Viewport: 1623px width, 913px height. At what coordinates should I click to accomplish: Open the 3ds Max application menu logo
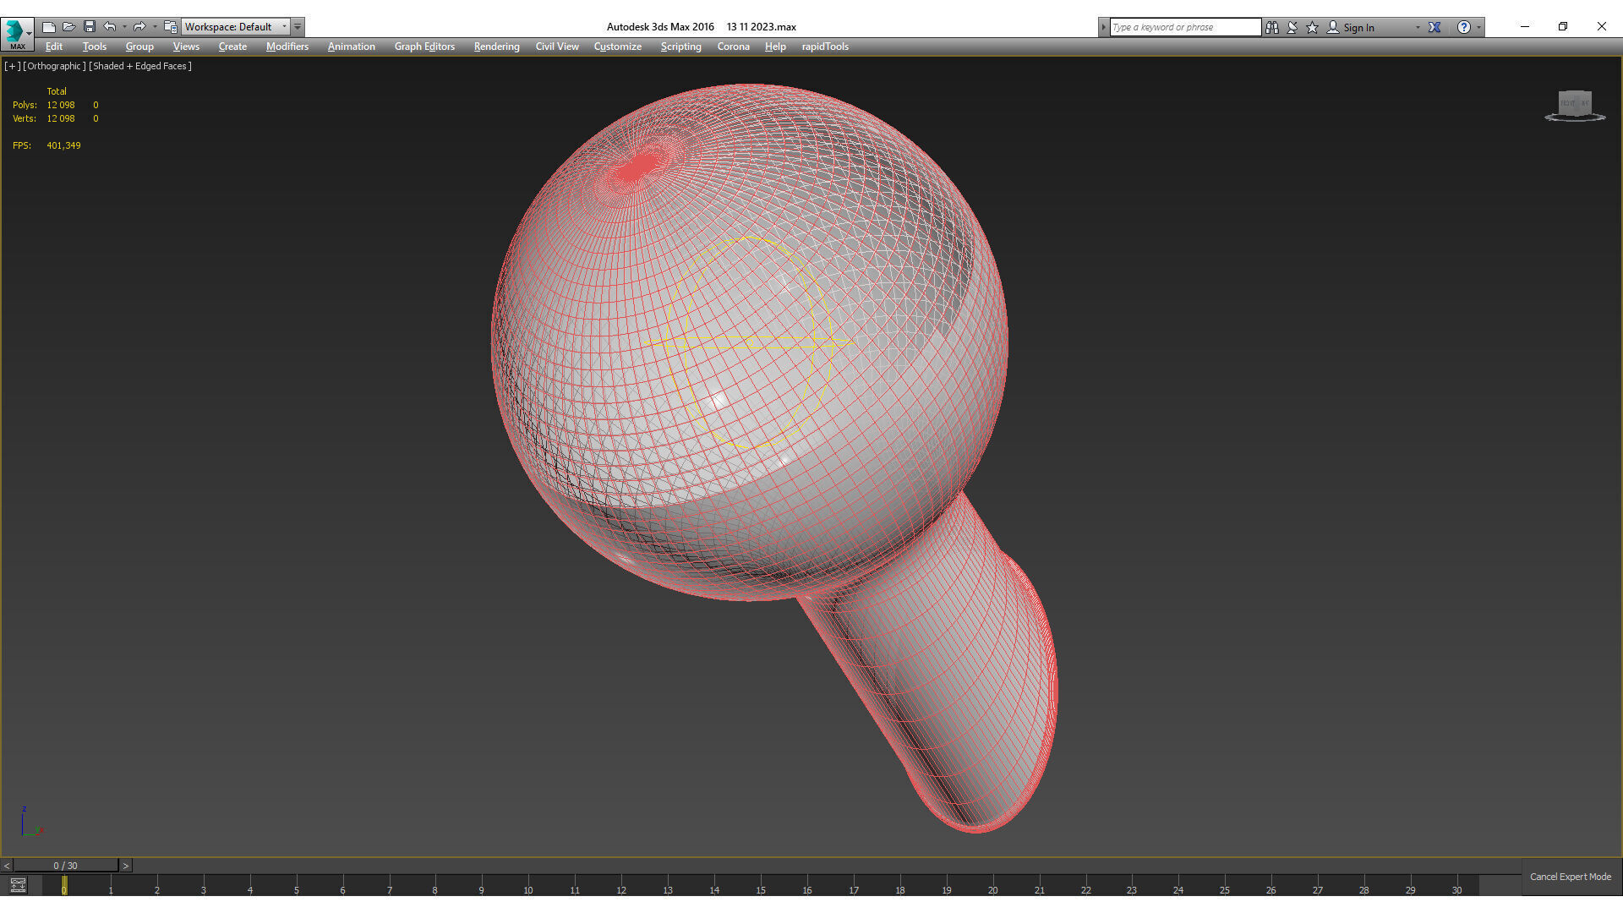pyautogui.click(x=17, y=32)
